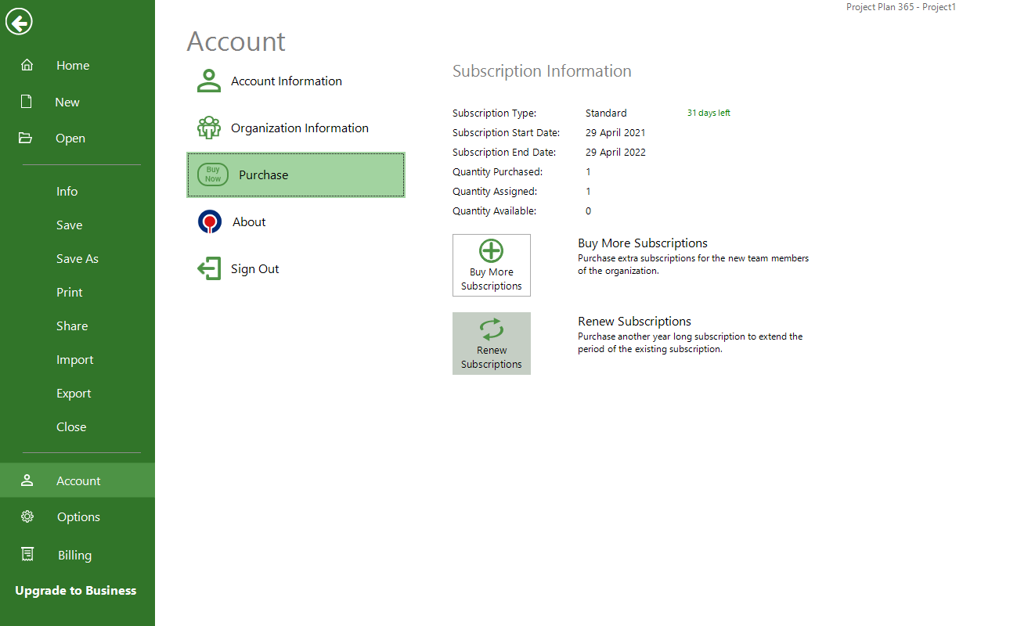
Task: Select Export from the sidebar
Action: tap(73, 393)
